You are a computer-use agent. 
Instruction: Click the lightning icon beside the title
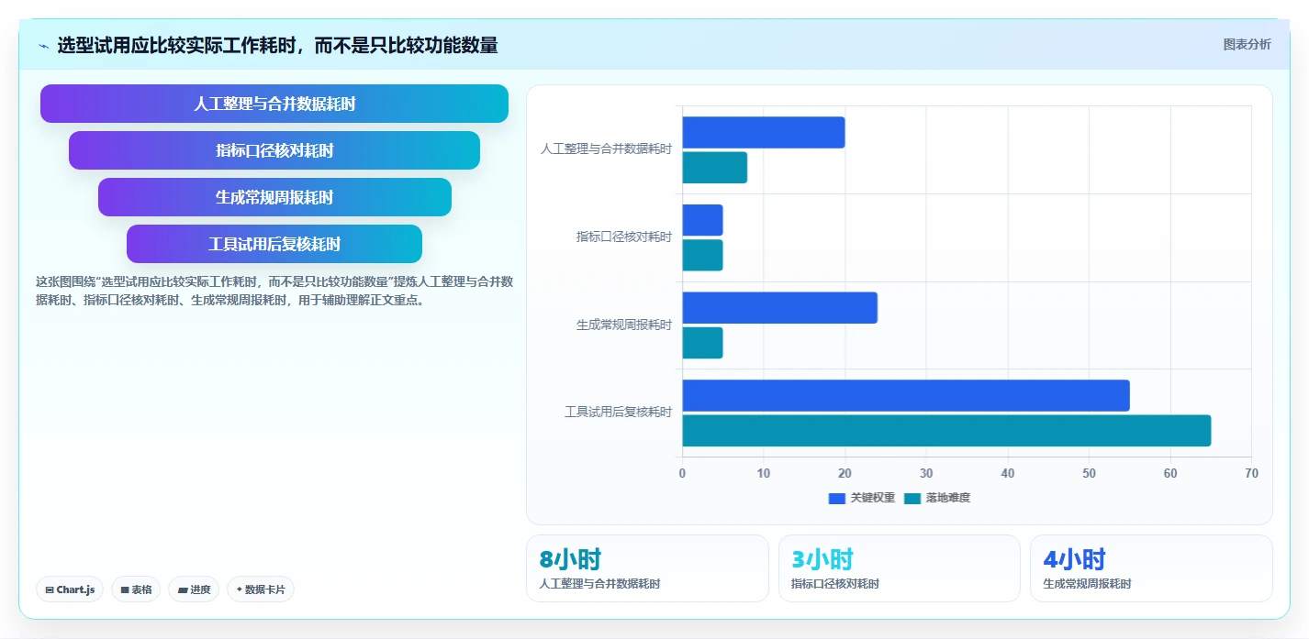(x=43, y=46)
